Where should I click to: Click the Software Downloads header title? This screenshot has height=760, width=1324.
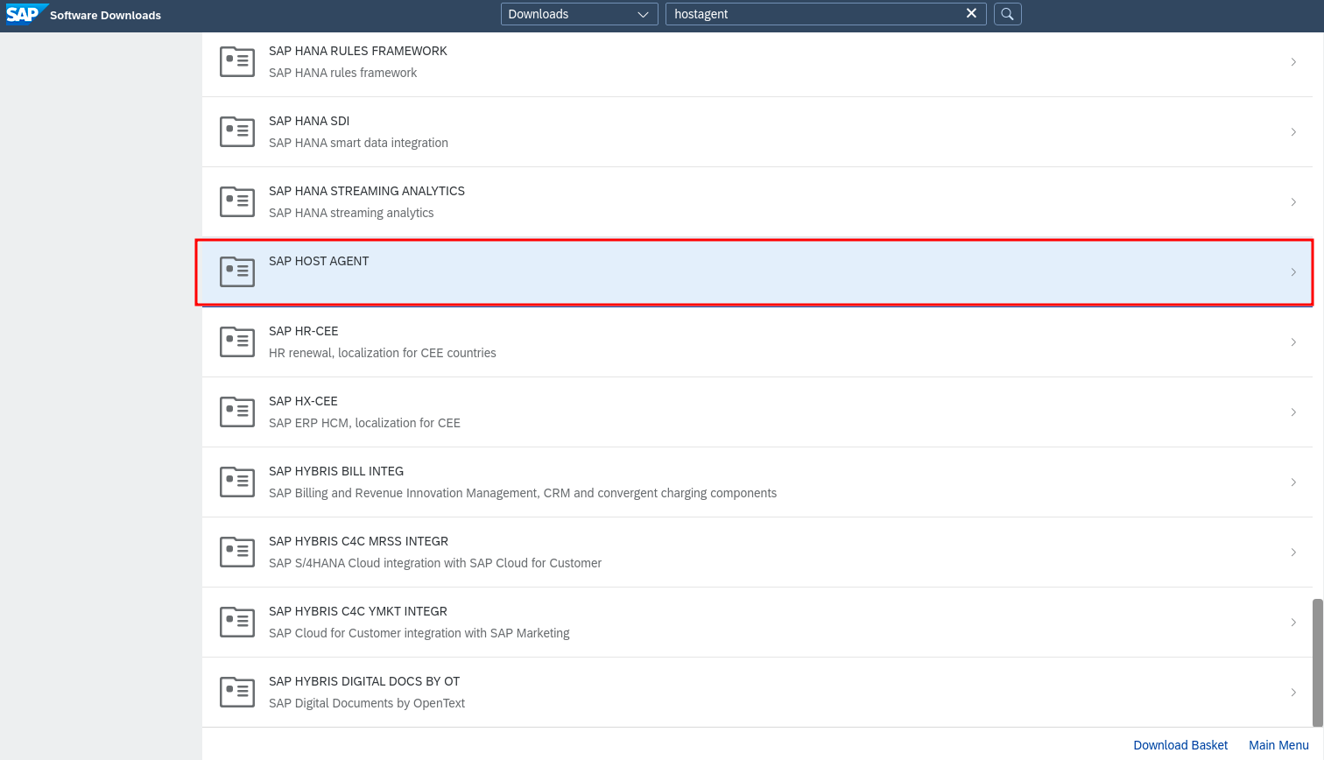pos(105,15)
